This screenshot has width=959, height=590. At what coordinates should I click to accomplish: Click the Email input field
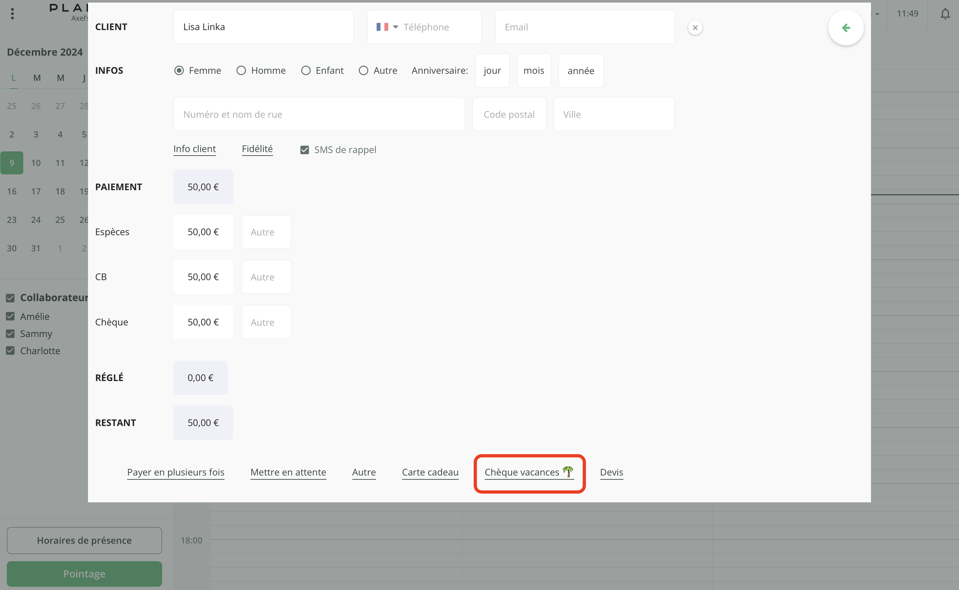coord(584,27)
